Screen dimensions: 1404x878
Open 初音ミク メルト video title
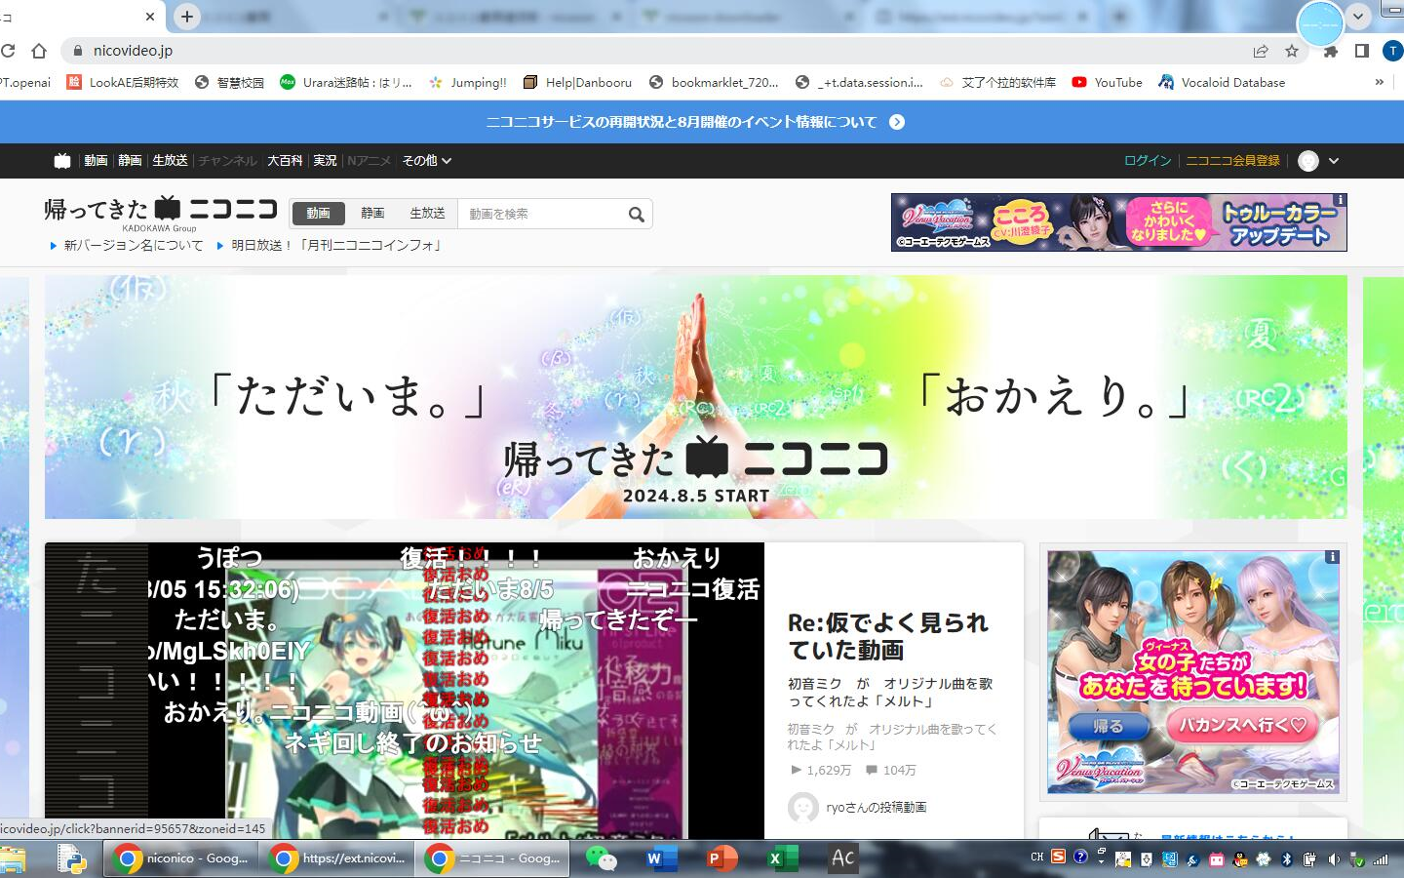[889, 693]
